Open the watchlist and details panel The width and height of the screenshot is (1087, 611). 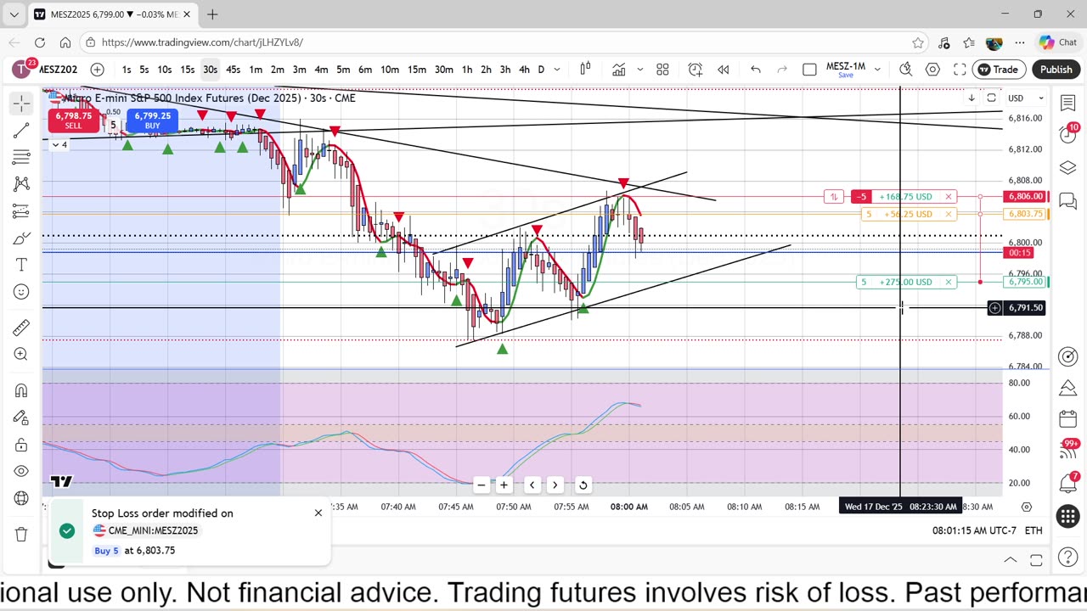click(x=1067, y=103)
